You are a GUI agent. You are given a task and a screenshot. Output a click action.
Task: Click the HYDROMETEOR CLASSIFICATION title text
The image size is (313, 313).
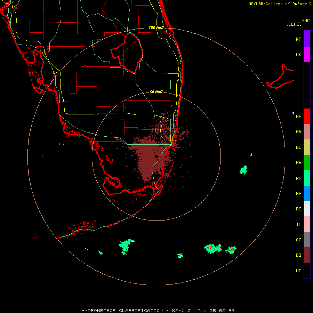click(x=122, y=311)
